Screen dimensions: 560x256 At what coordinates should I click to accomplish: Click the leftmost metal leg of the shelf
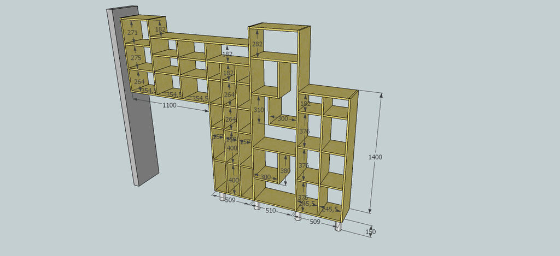pyautogui.click(x=223, y=197)
